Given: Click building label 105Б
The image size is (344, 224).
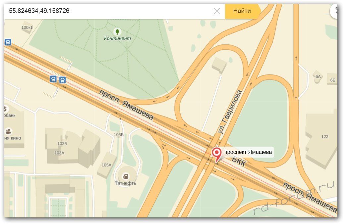Looking at the screenshot, I should pos(118,135).
